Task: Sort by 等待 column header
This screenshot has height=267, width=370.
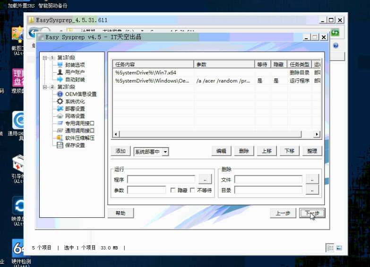Action: pyautogui.click(x=263, y=64)
